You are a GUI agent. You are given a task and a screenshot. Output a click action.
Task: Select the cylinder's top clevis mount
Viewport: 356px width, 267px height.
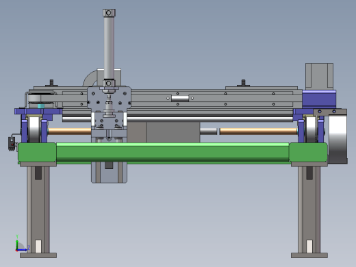(109, 12)
